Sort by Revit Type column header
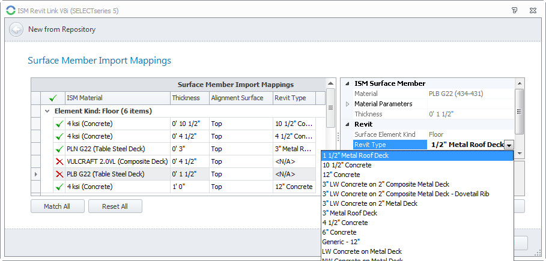Viewport: 546px width, 261px height. (x=294, y=98)
